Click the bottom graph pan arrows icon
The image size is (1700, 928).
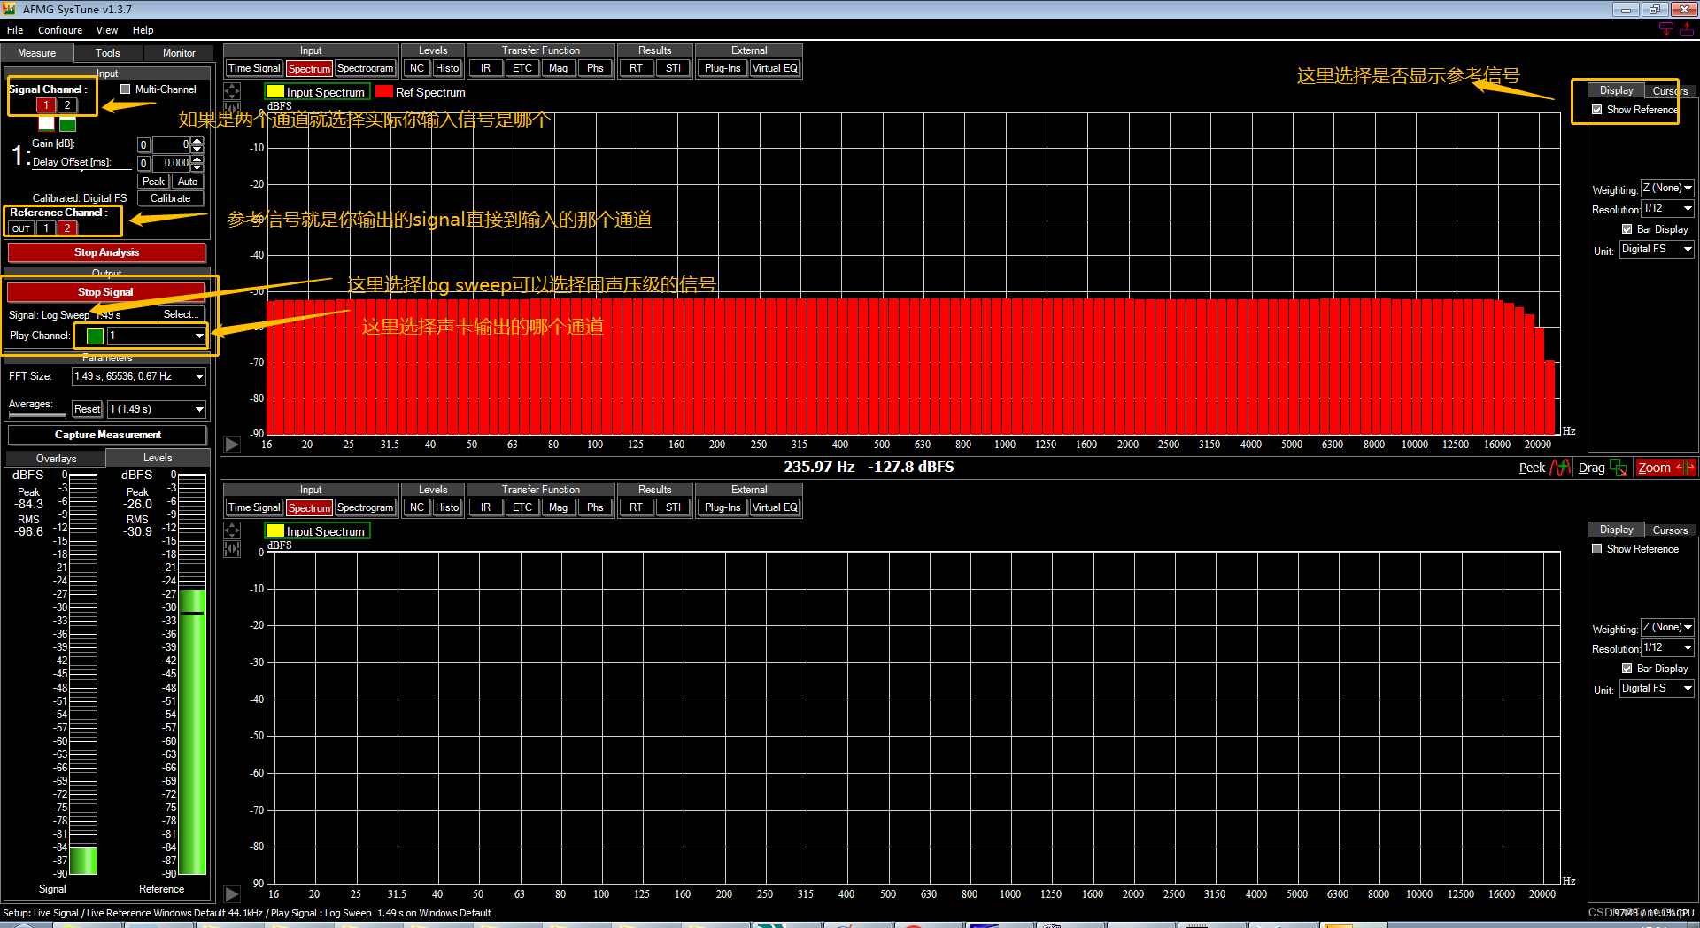coord(232,530)
